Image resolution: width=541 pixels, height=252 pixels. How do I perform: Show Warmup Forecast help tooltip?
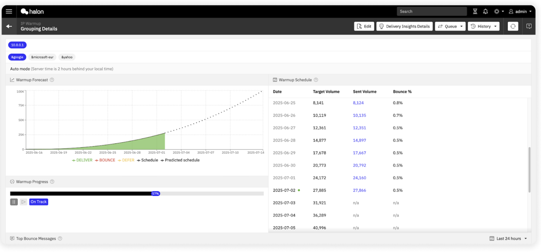[x=52, y=80]
